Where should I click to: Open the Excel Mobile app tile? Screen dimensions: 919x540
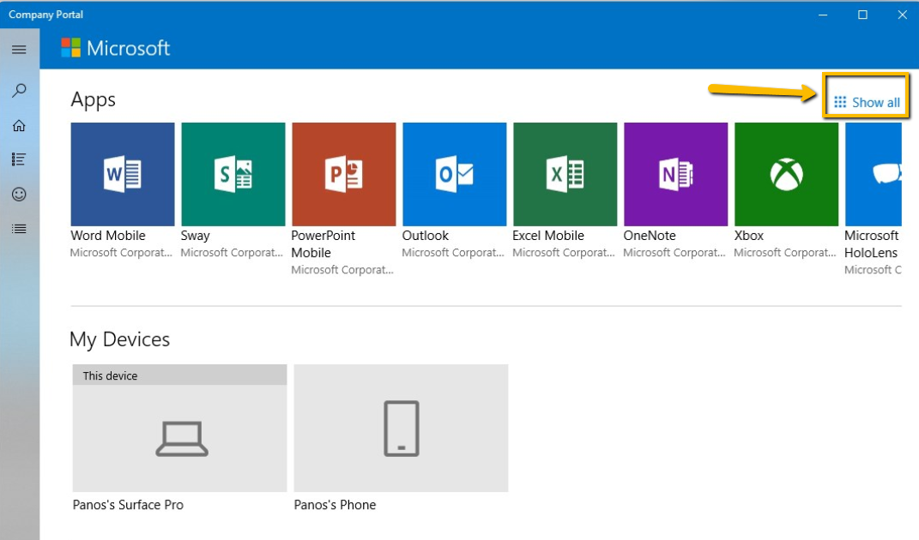tap(565, 174)
